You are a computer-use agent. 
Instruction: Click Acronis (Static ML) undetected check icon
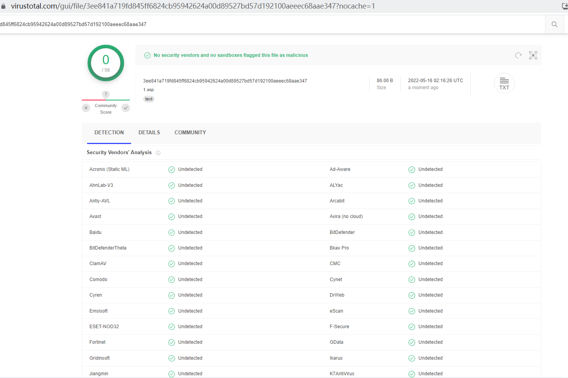tap(172, 170)
